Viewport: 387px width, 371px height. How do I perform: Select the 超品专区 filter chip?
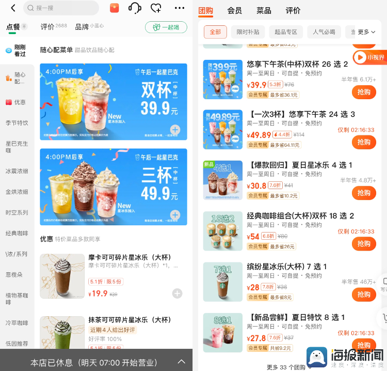286,32
